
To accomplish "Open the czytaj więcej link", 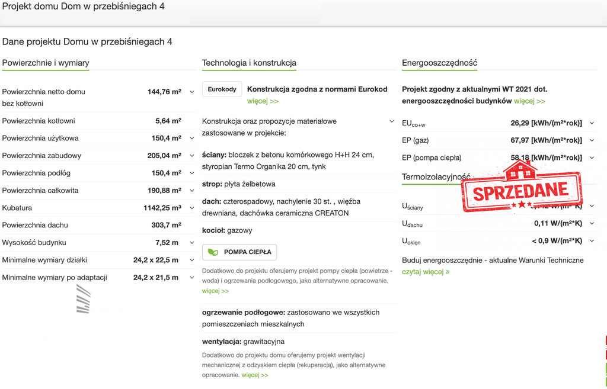I will coord(426,272).
